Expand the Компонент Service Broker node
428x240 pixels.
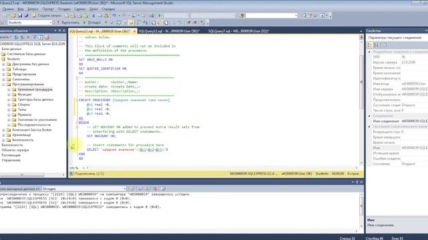pos(3,130)
